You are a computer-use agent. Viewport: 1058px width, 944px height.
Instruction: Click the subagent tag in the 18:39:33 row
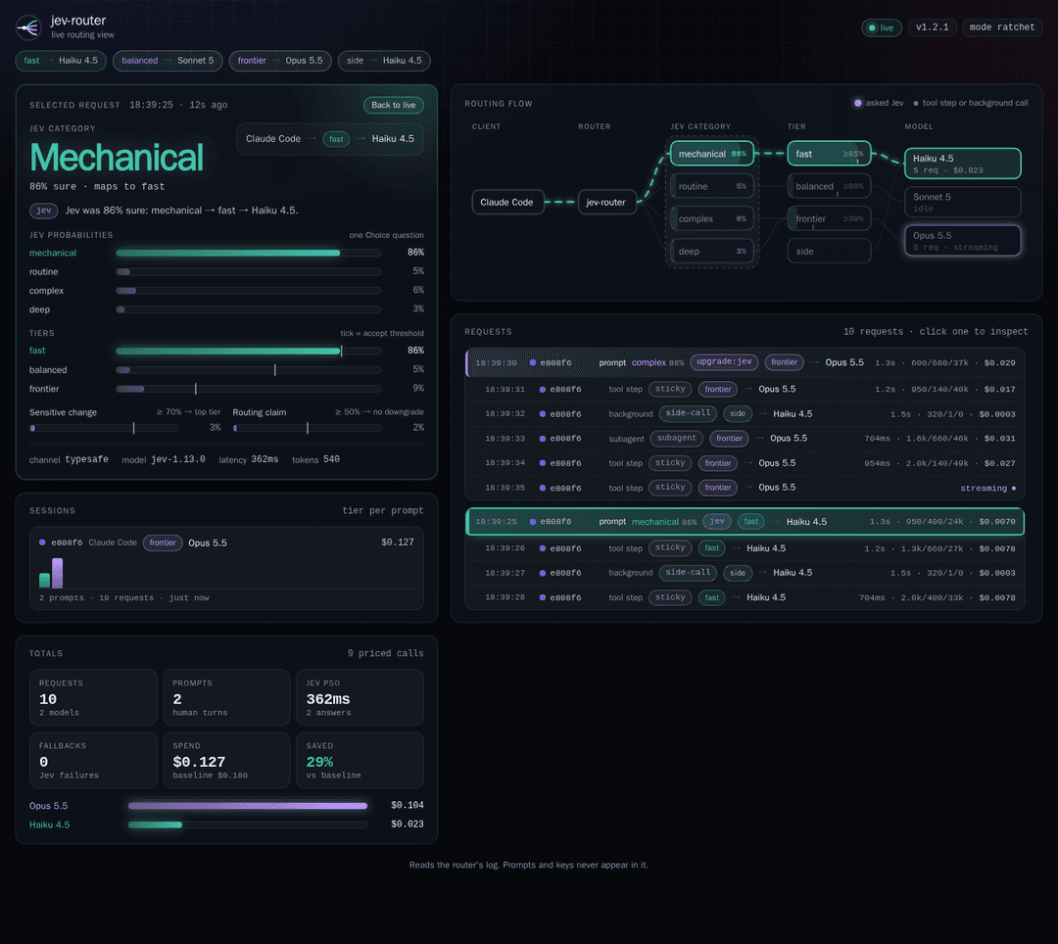coord(676,439)
